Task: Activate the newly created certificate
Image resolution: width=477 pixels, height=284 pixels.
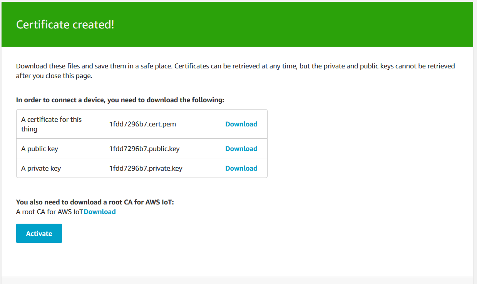Action: [39, 233]
